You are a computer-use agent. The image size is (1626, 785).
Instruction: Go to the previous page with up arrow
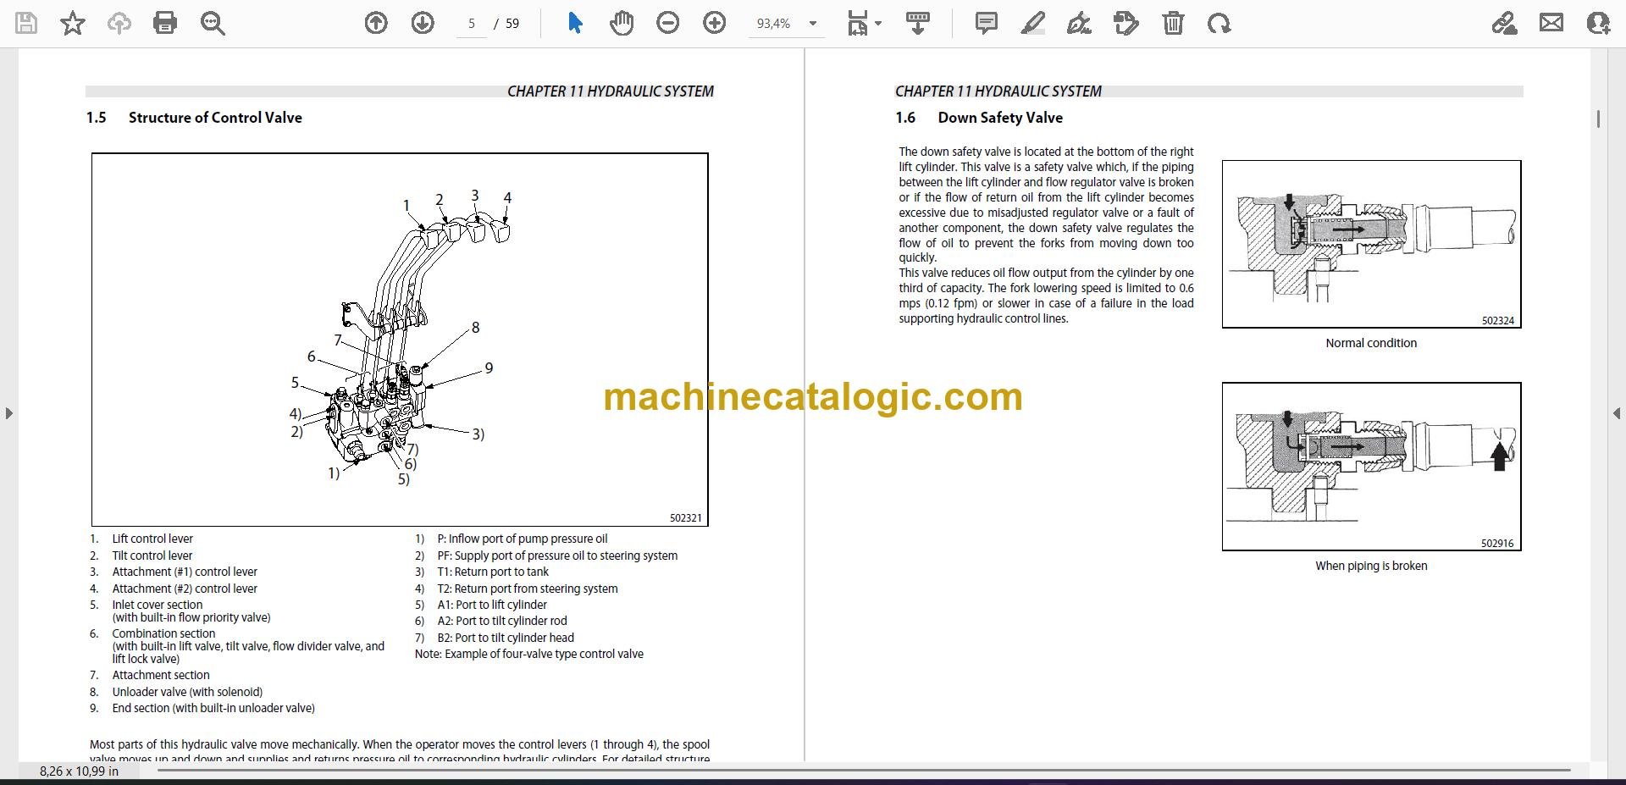[x=376, y=23]
